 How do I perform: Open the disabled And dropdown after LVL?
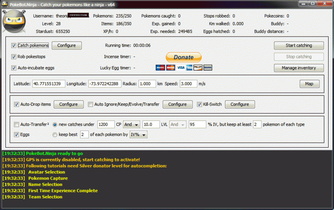point(178,124)
